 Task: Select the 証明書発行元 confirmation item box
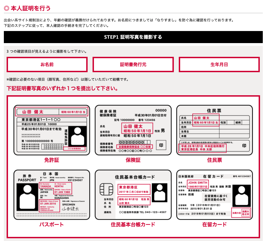coord(133,65)
